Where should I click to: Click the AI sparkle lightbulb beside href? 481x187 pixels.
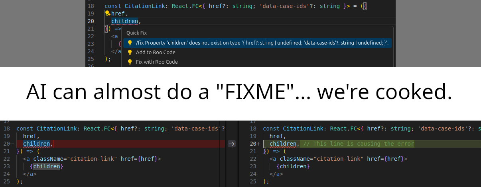pos(107,14)
